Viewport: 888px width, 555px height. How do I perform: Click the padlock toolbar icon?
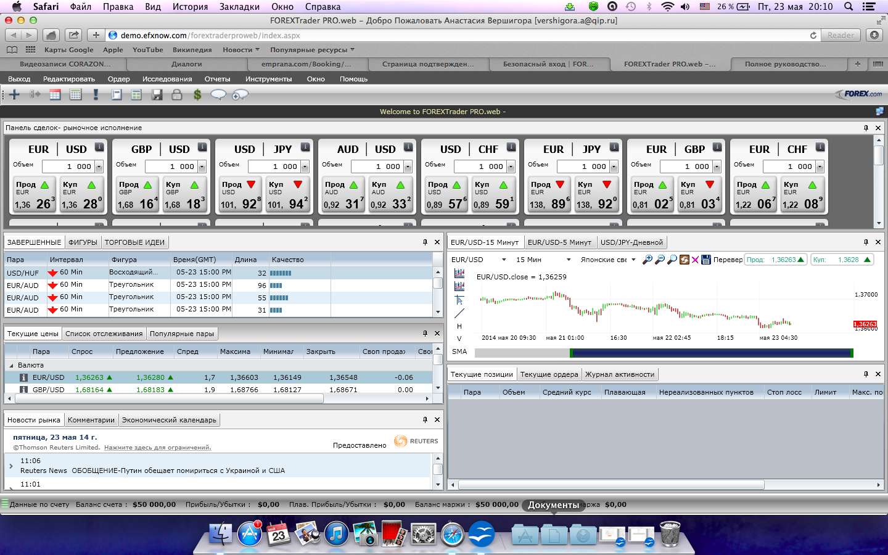177,94
